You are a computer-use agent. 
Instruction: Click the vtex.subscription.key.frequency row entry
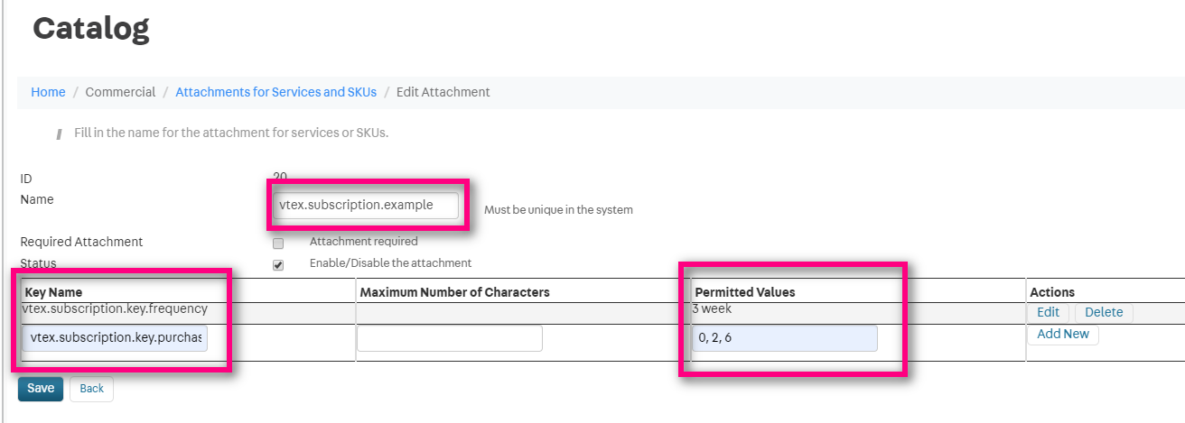[116, 308]
